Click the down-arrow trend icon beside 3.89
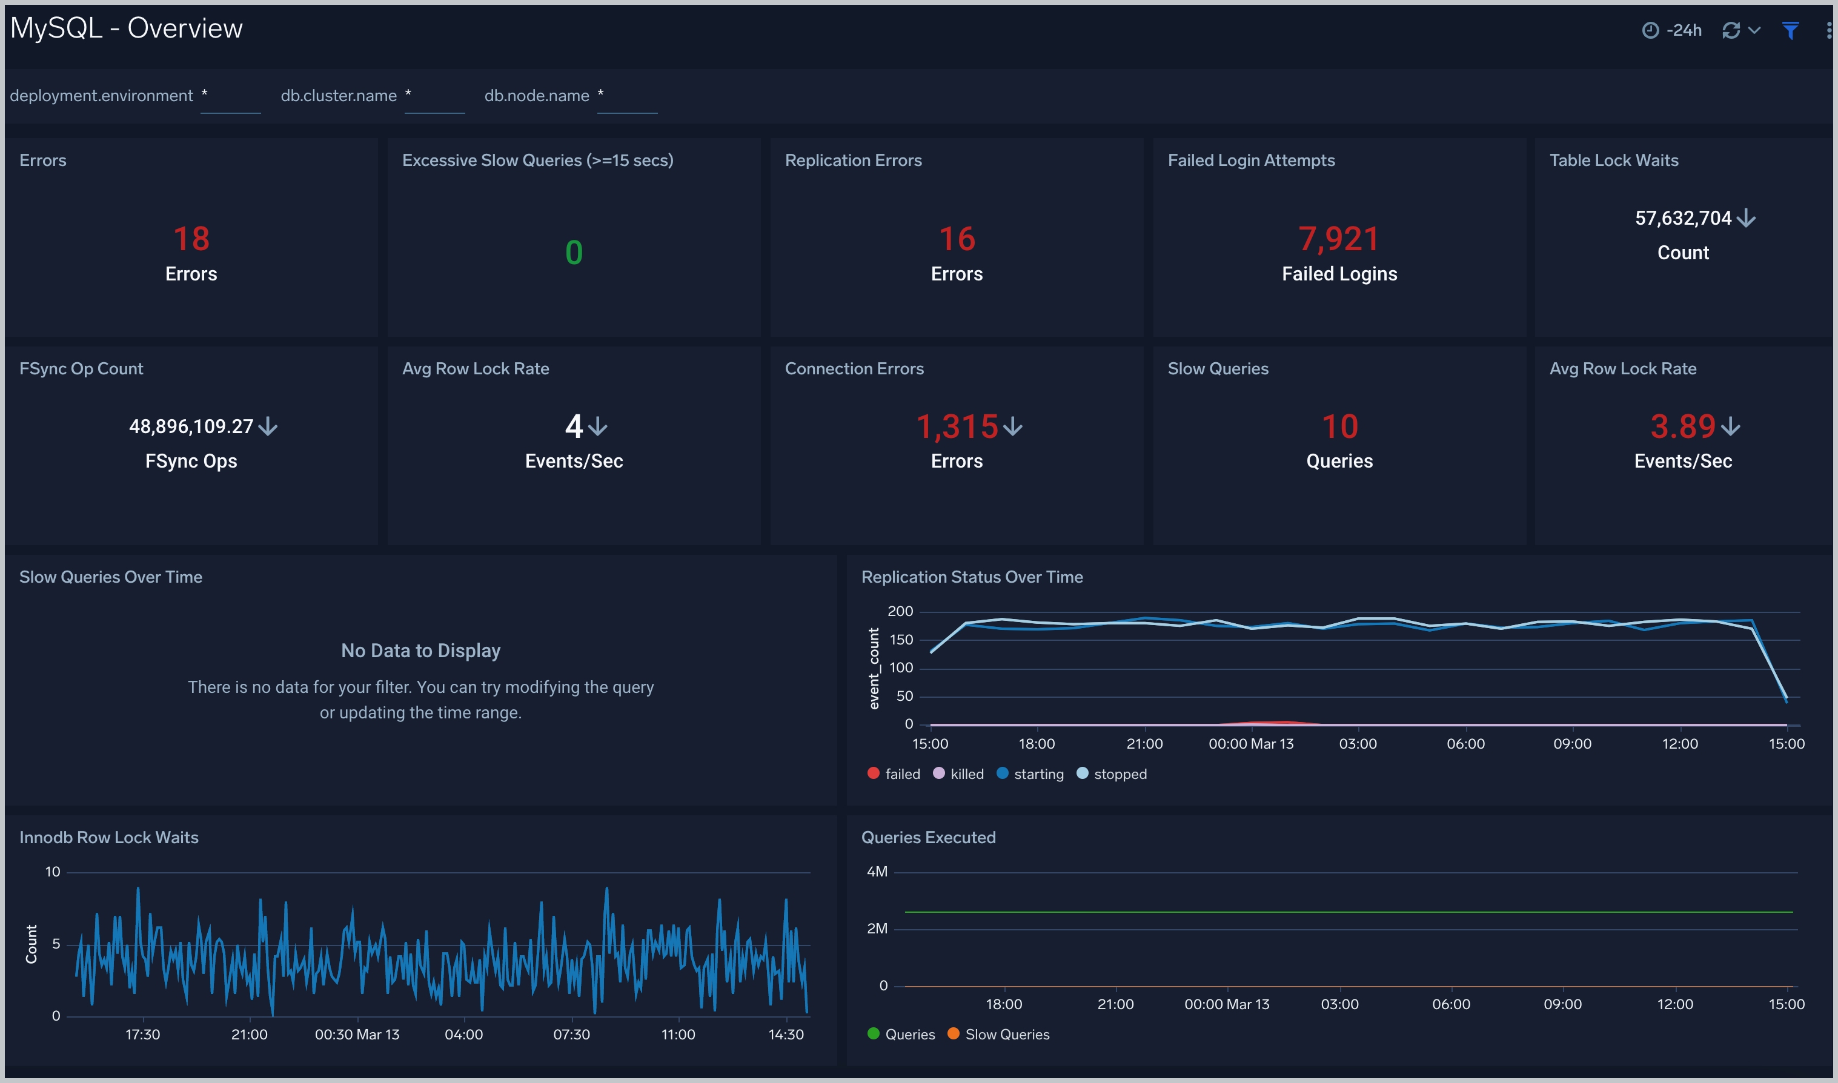The height and width of the screenshot is (1083, 1838). click(1731, 426)
